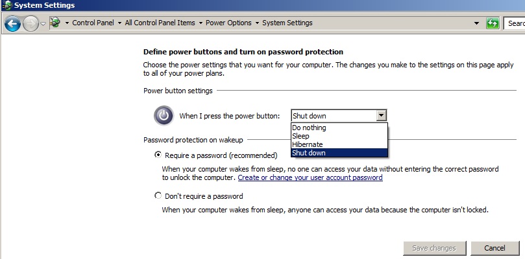Choose Do nothing from the list
This screenshot has height=259, width=525.
(339, 128)
